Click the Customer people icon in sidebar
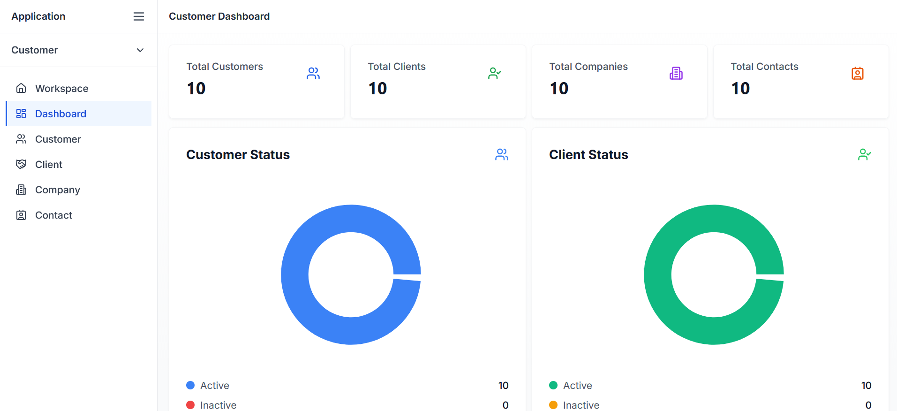Image resolution: width=897 pixels, height=411 pixels. [x=21, y=139]
